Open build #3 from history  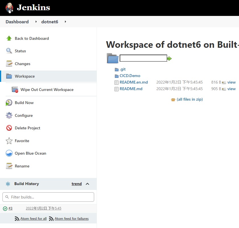click(x=11, y=208)
